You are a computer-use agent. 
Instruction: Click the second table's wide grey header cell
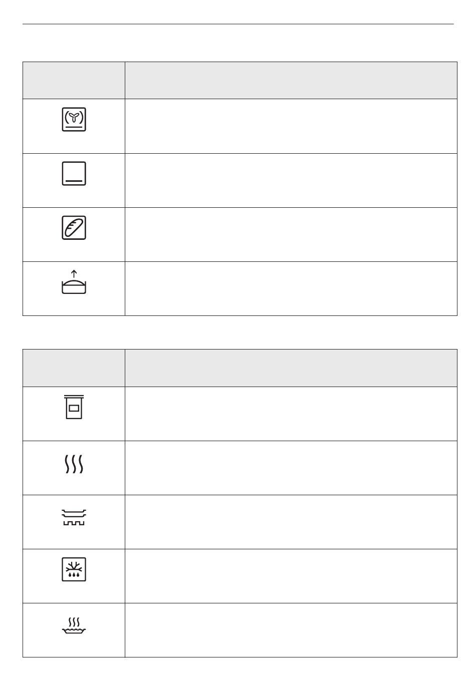click(x=291, y=368)
